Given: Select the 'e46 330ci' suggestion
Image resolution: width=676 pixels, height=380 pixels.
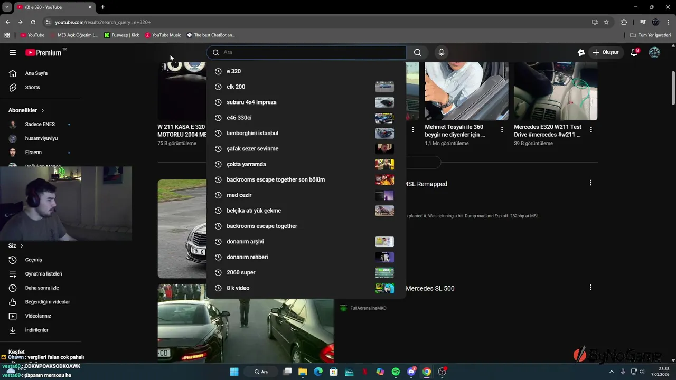Looking at the screenshot, I should [x=306, y=118].
